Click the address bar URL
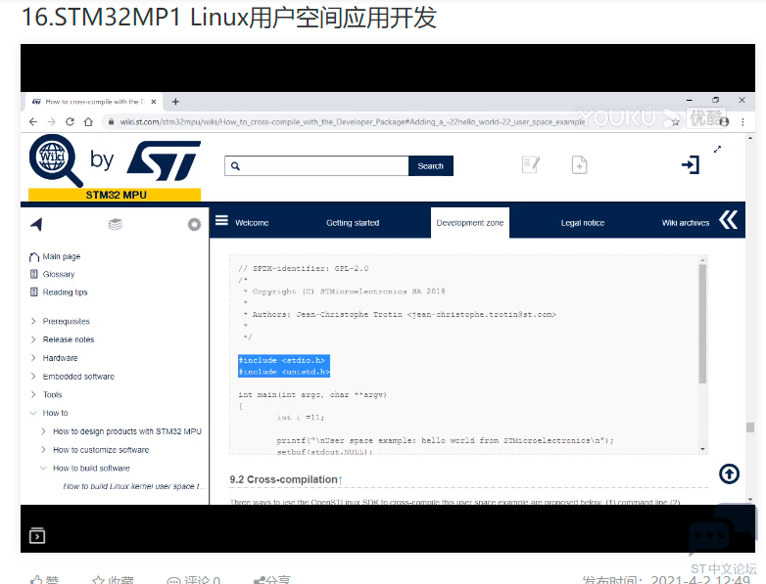This screenshot has width=766, height=584. tap(353, 122)
